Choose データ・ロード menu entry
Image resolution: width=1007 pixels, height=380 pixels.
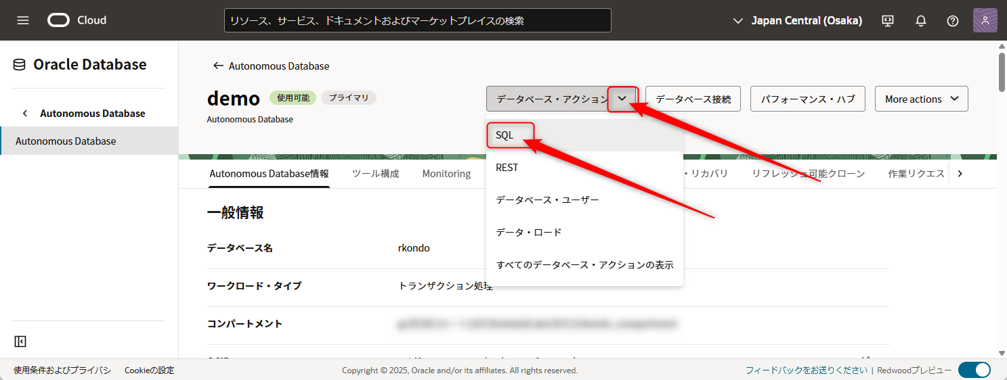[x=584, y=233]
